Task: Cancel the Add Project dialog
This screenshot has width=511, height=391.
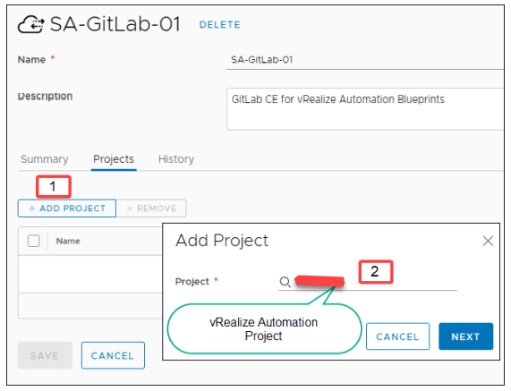Action: pyautogui.click(x=397, y=336)
